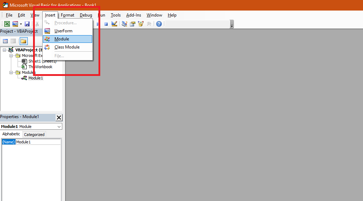The height and width of the screenshot is (201, 363).
Task: Edit the Module1 name value field
Action: (38, 142)
